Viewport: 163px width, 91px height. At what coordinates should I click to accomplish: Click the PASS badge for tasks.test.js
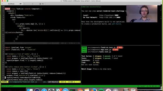click(x=84, y=52)
